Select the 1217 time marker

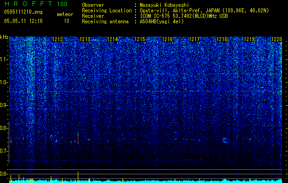click(195, 39)
